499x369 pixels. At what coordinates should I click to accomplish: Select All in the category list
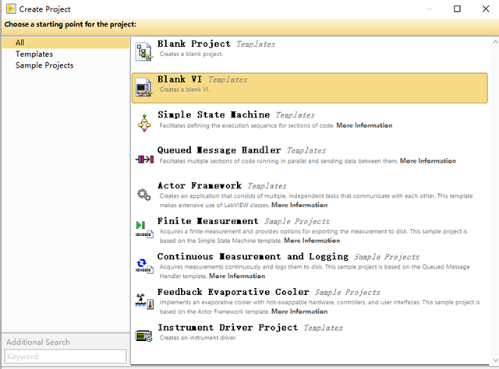point(20,43)
